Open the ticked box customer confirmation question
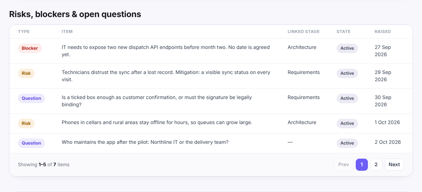The width and height of the screenshot is (422, 192). pyautogui.click(x=157, y=101)
